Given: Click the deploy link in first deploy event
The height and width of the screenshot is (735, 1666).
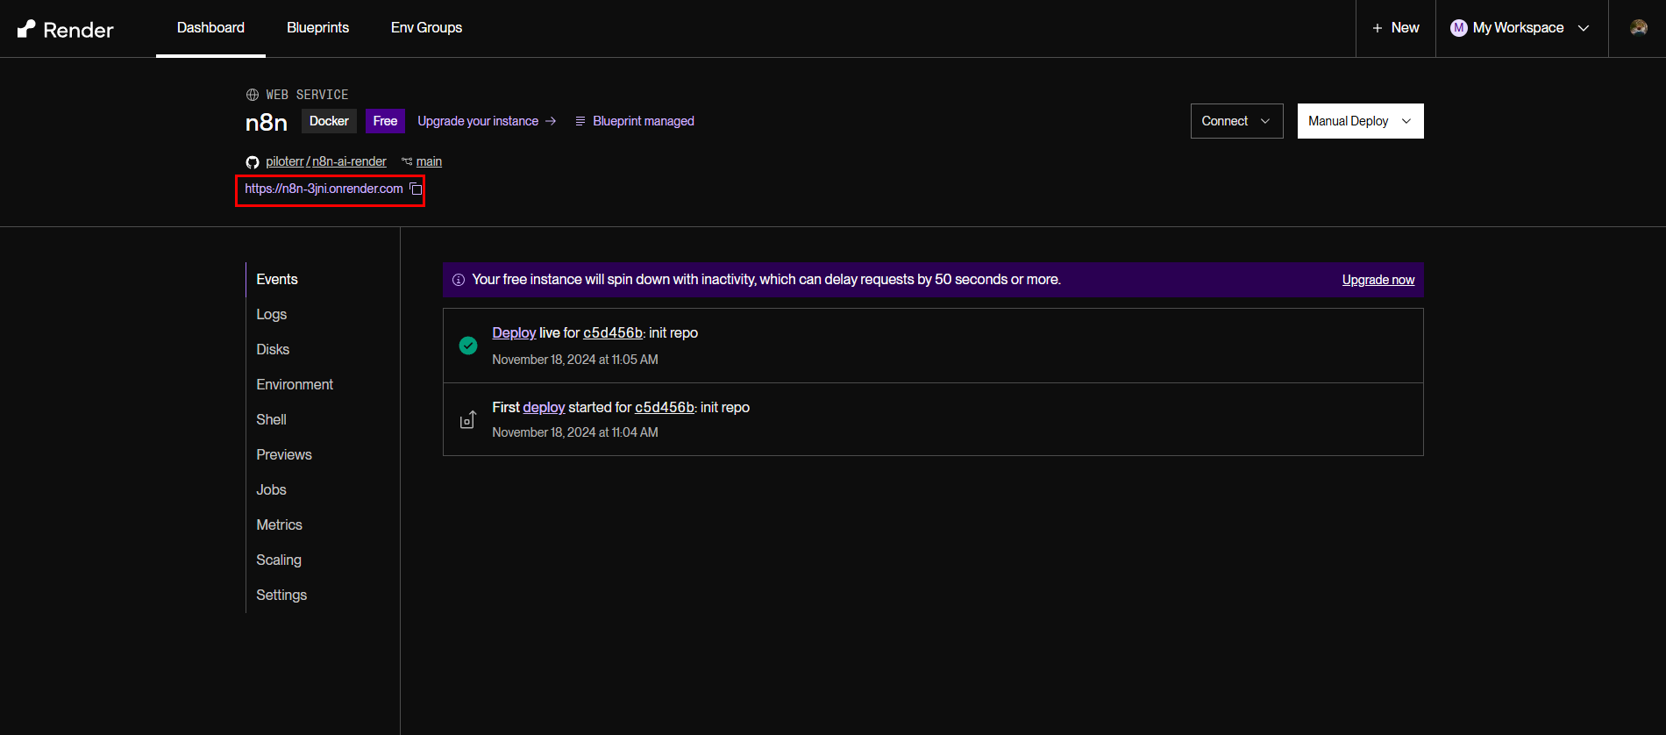Looking at the screenshot, I should (544, 408).
